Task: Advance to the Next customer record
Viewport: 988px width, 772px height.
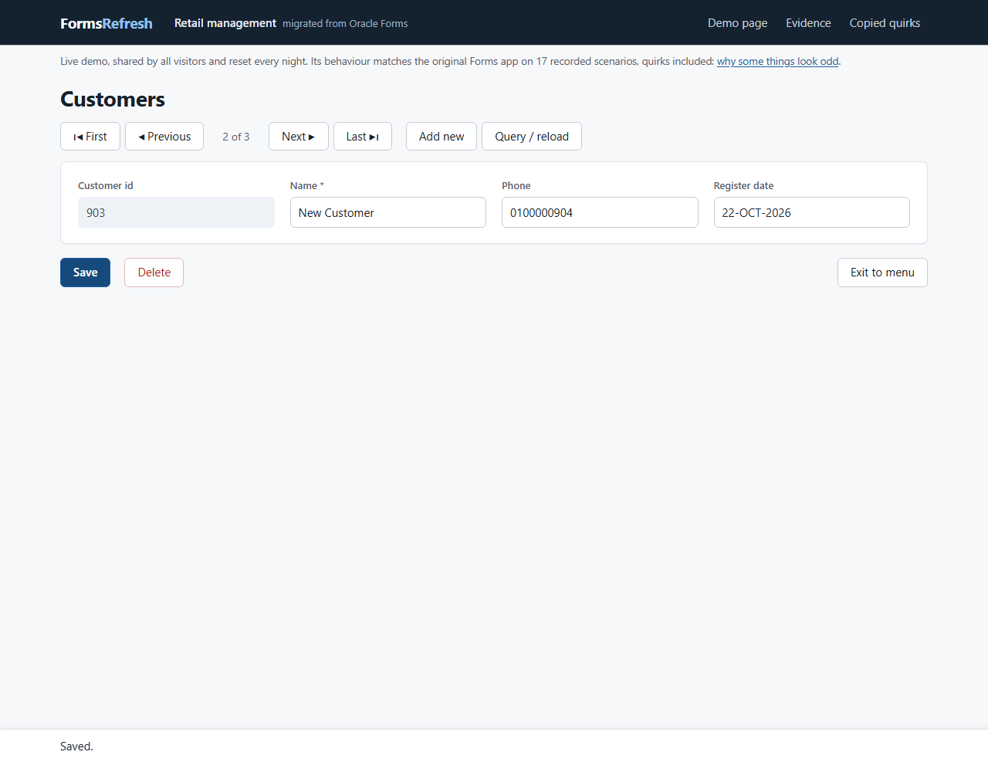Action: pos(299,137)
